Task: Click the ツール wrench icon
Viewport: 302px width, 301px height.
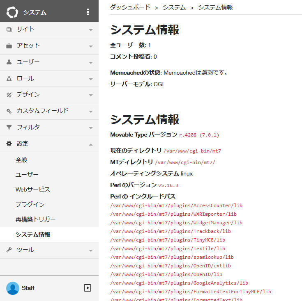Action: 9,250
